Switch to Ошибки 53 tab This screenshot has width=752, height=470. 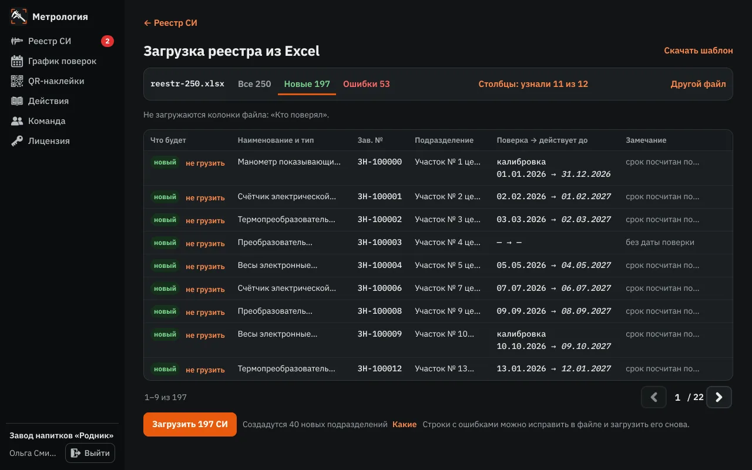click(x=367, y=84)
